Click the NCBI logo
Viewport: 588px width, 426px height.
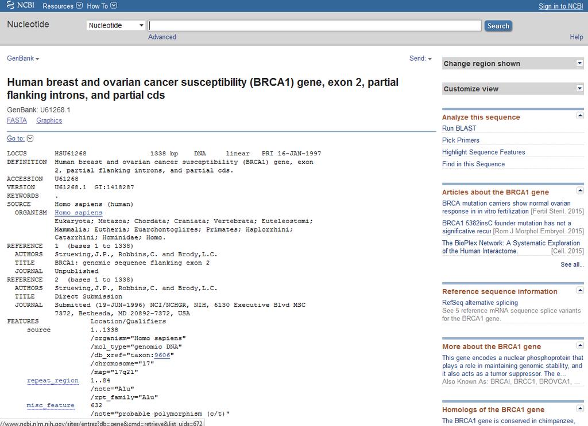(x=21, y=5)
